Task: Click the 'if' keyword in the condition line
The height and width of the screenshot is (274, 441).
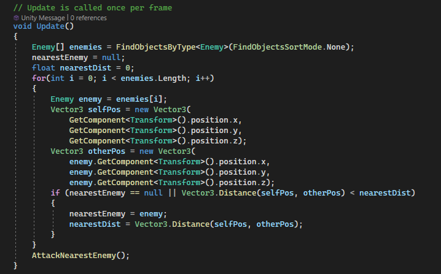Action: pos(55,193)
